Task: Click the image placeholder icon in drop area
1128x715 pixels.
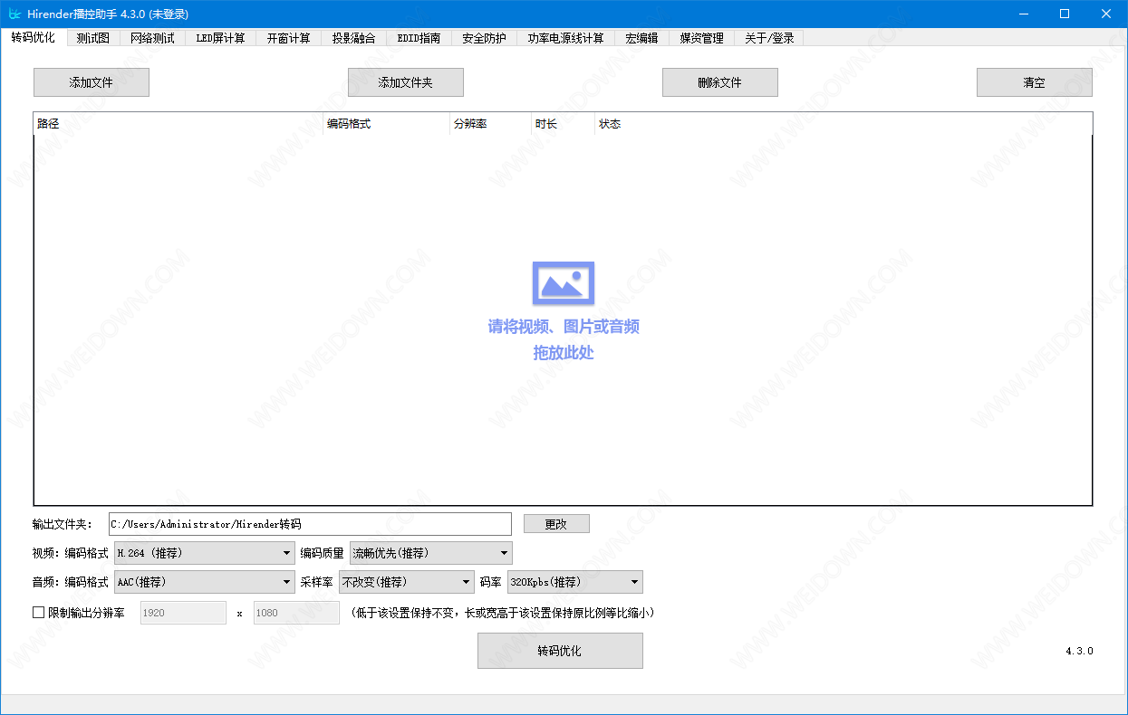Action: coord(564,283)
